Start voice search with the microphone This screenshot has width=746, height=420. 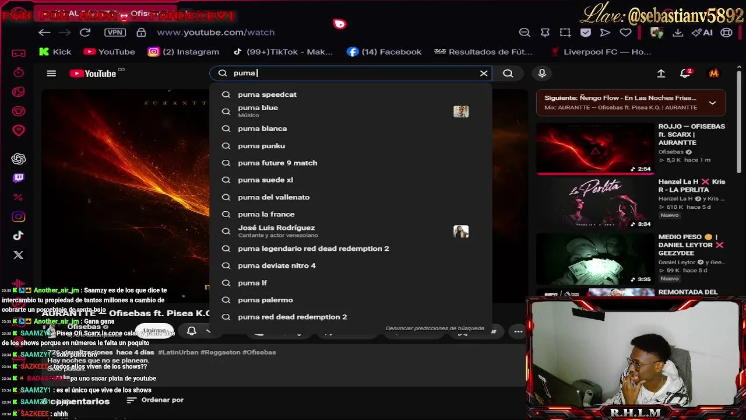coord(542,73)
